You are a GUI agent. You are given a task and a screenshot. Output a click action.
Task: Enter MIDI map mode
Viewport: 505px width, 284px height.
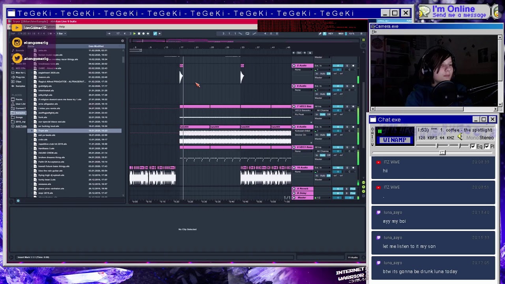pos(341,34)
